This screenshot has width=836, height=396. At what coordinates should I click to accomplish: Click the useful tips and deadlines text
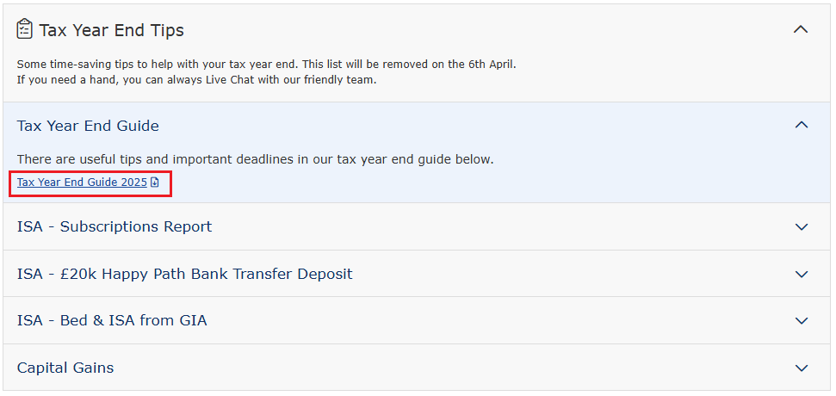tap(256, 159)
